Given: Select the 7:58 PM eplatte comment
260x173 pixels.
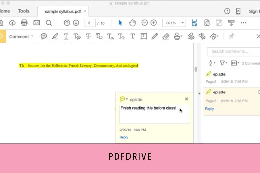Looking at the screenshot, I should coord(231,101).
